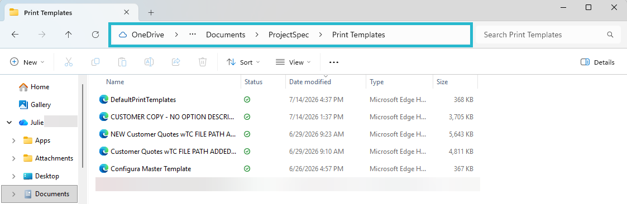
Task: Click the Delete trash can icon
Action: pos(203,62)
